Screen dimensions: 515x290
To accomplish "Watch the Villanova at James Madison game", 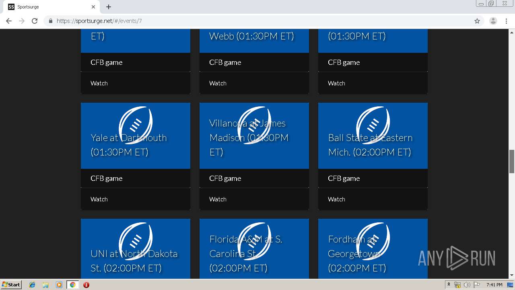I will (218, 199).
